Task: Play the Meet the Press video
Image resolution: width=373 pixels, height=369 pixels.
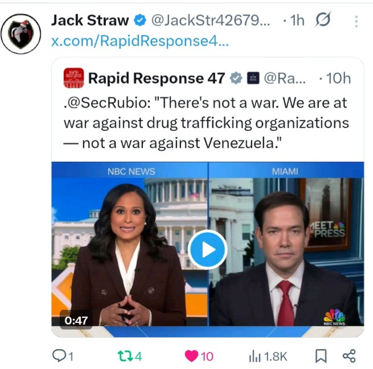Action: click(207, 249)
